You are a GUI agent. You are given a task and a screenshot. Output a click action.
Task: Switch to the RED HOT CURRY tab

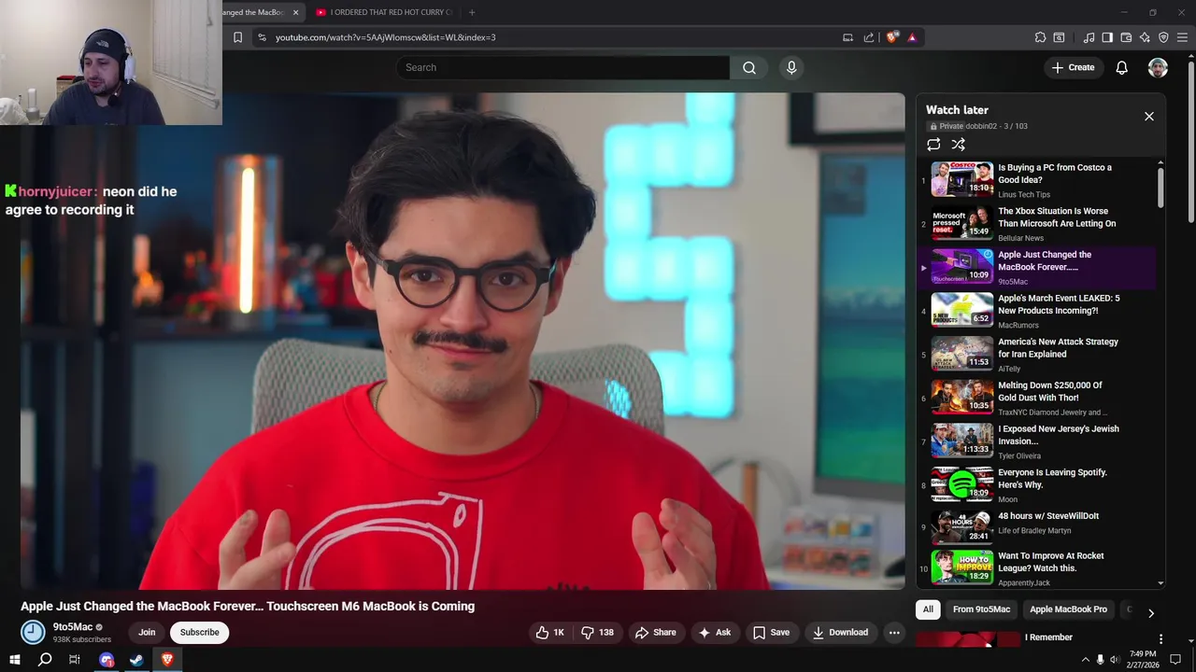(383, 12)
